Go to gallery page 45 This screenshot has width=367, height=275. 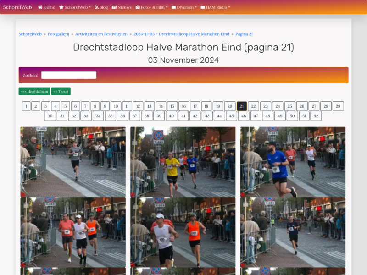232,116
